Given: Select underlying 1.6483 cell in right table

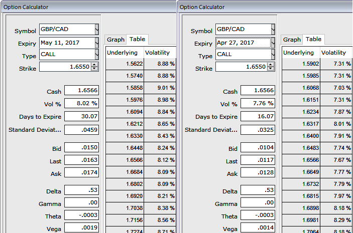Looking at the screenshot, I should pyautogui.click(x=301, y=148).
